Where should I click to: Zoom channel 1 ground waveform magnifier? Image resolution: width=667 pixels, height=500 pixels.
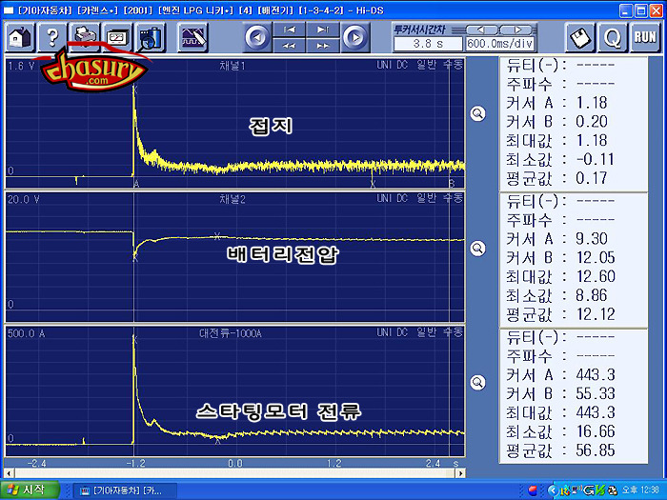click(478, 112)
